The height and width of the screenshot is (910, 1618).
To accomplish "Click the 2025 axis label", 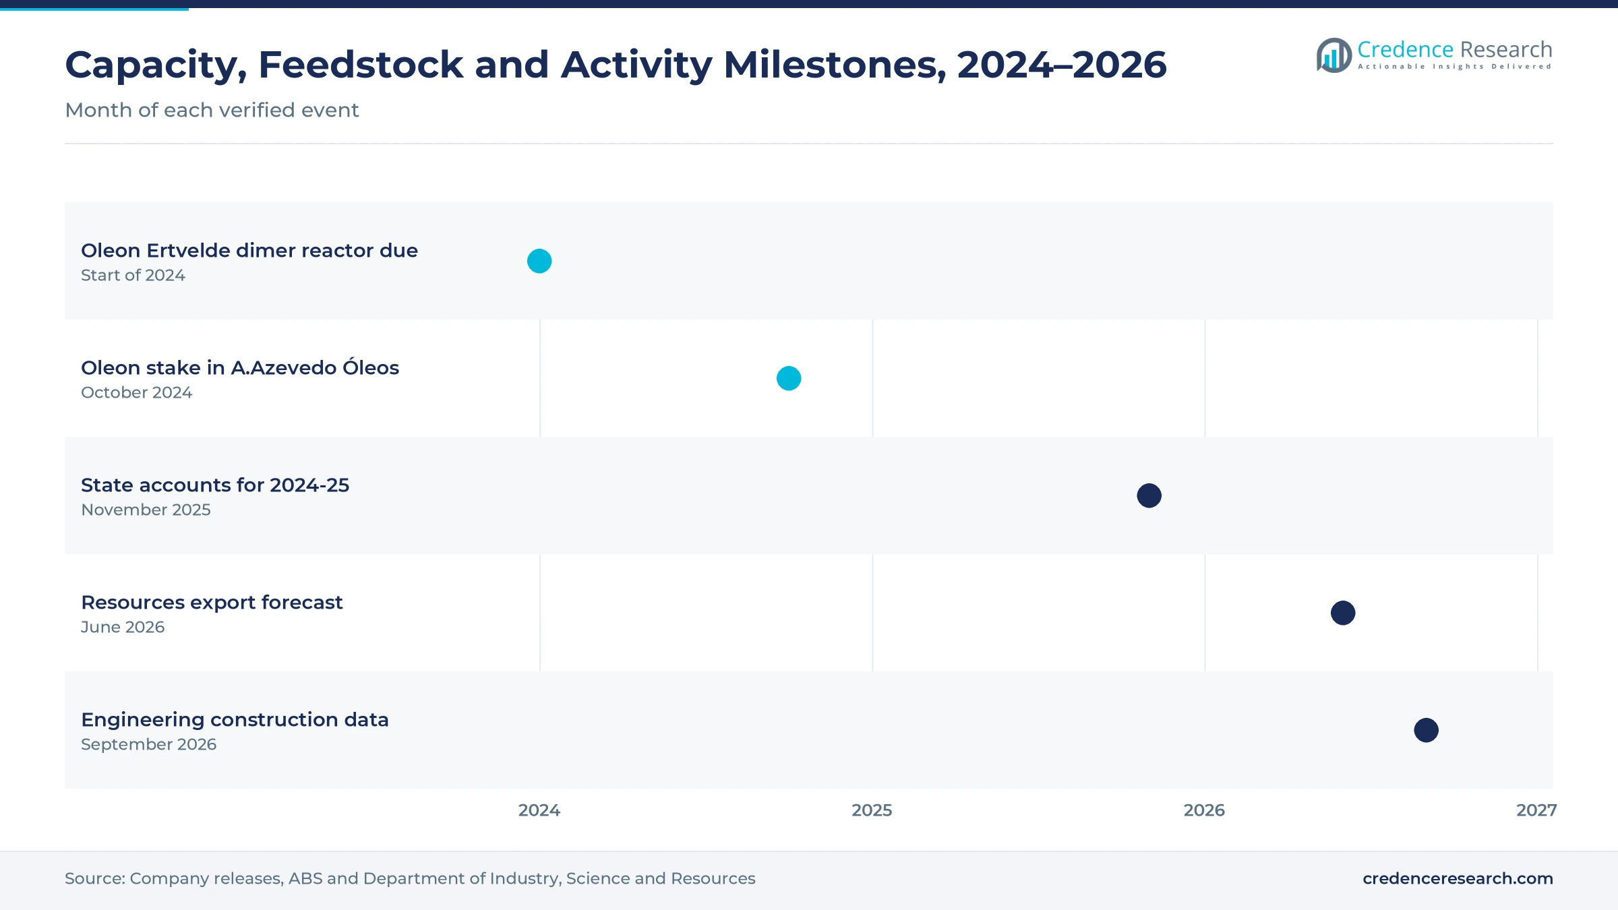I will click(872, 810).
